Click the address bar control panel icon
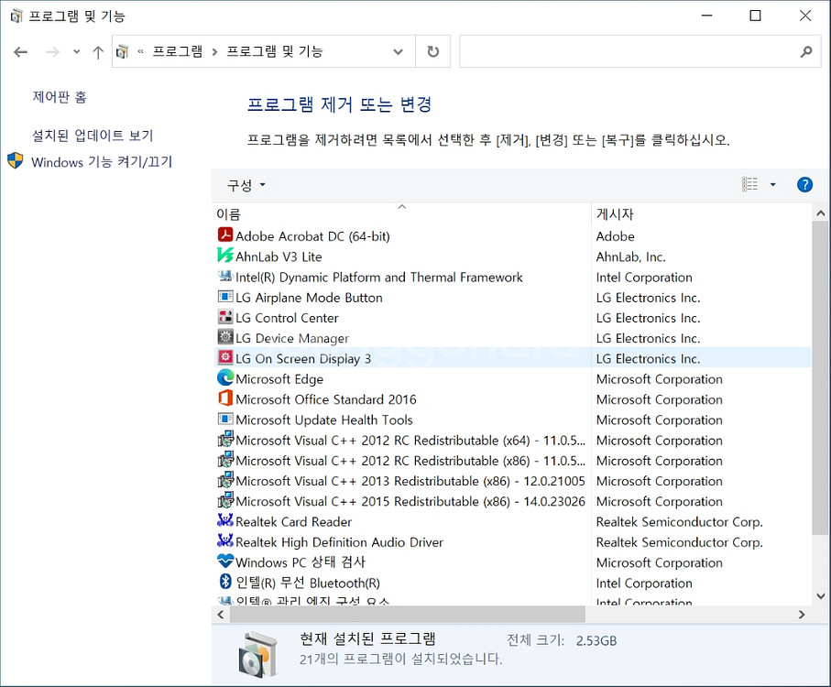This screenshot has width=831, height=687. click(123, 51)
